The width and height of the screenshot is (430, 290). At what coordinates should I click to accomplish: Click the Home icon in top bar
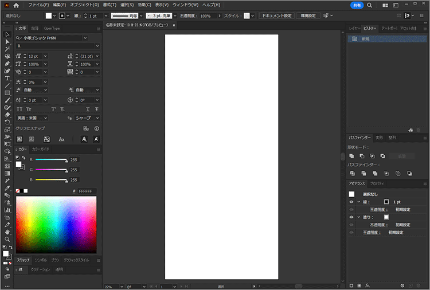click(x=17, y=5)
